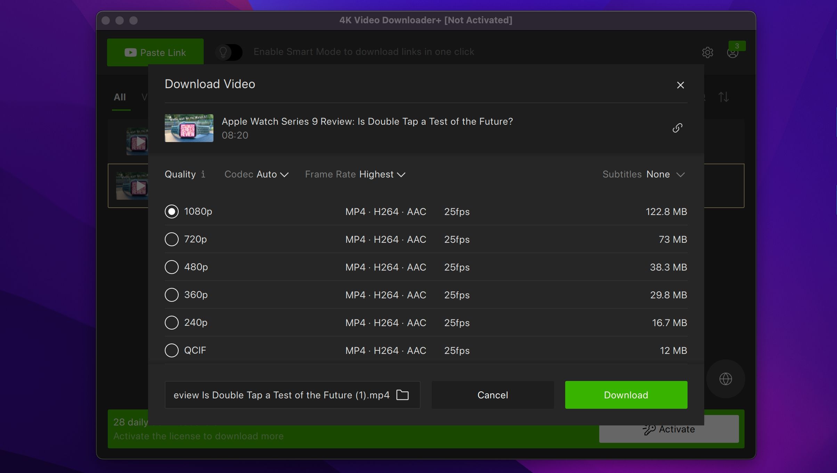Enable Smart Mode toggle
Image resolution: width=837 pixels, height=473 pixels.
[x=229, y=52]
